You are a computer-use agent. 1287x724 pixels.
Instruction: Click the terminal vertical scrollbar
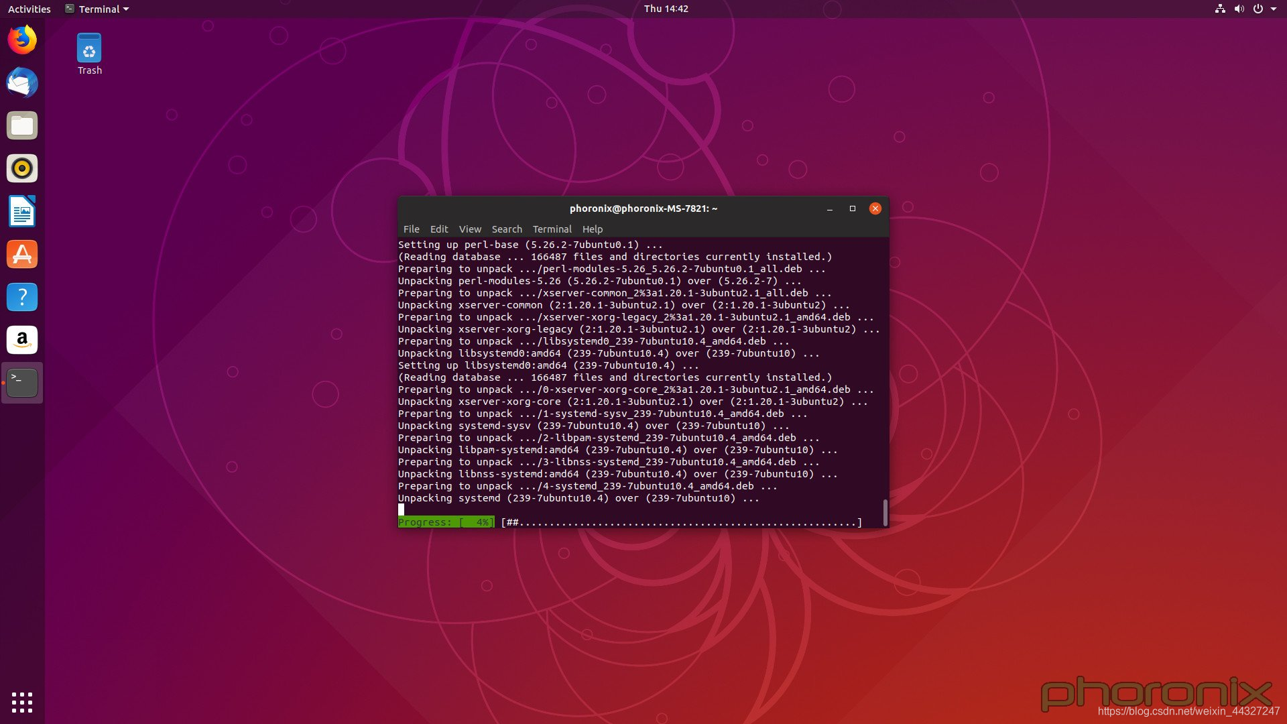click(x=885, y=513)
